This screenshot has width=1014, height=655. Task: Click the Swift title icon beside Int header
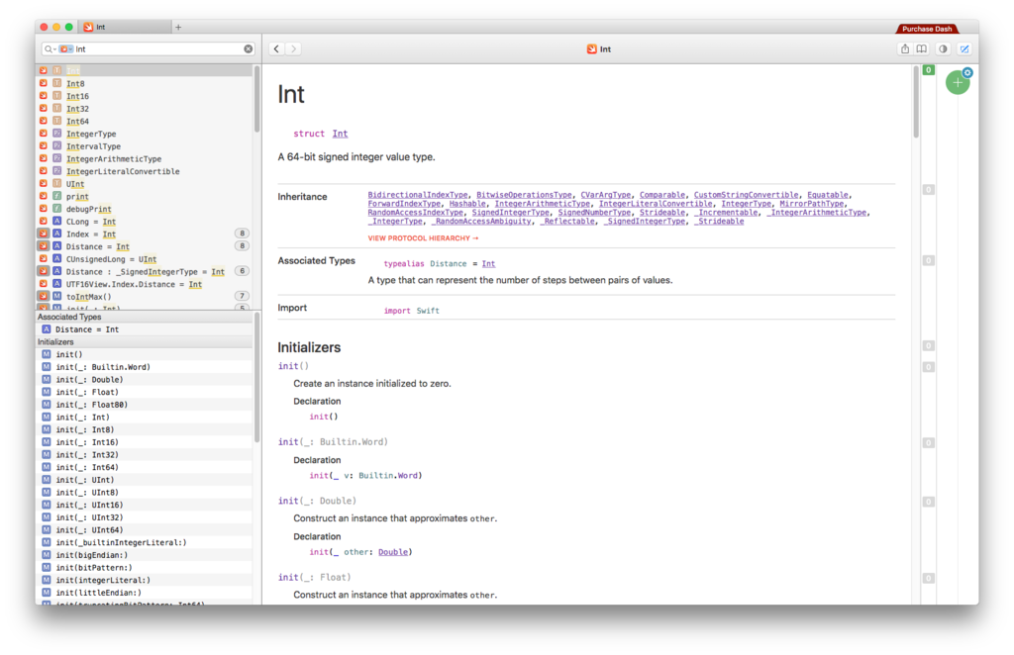592,49
